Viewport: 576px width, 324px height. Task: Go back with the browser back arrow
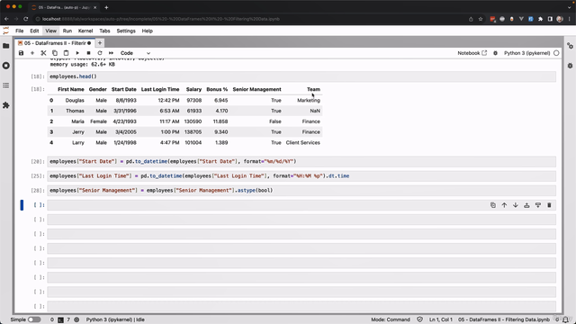pos(6,19)
